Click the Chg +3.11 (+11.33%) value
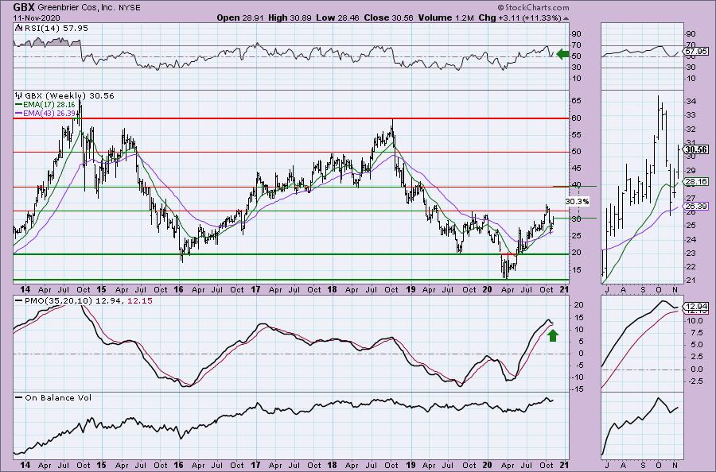Screen dimensions: 716x472 tap(519, 17)
